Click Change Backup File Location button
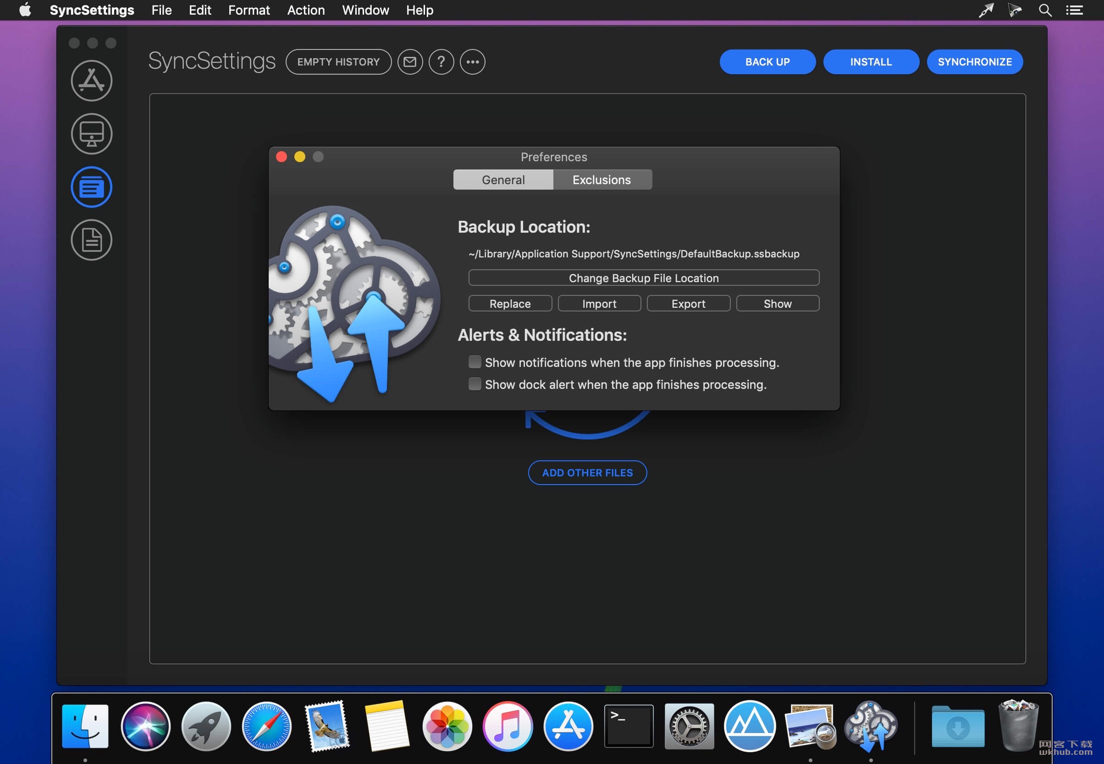 [x=644, y=278]
